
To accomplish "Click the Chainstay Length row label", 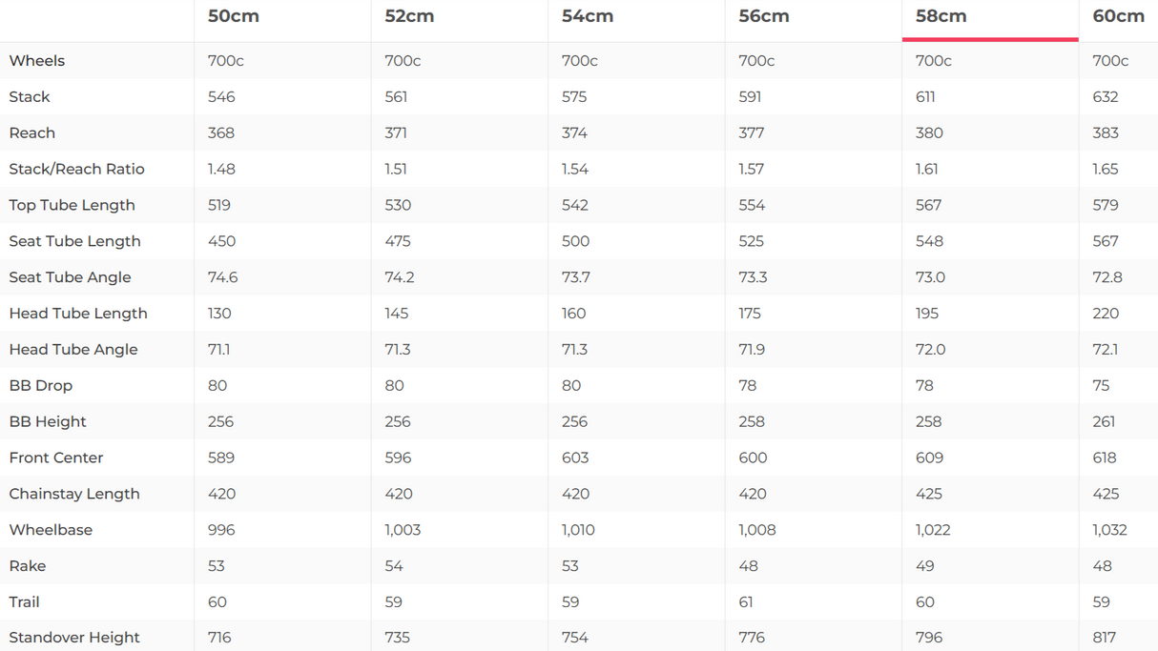I will pos(74,494).
